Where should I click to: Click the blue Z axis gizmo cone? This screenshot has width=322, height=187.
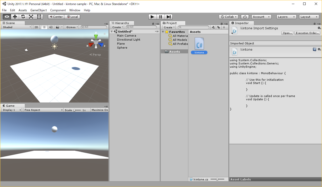pos(101,45)
